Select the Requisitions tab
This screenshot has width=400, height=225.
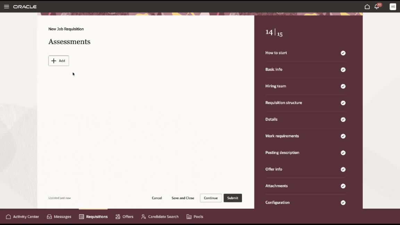coord(93,217)
